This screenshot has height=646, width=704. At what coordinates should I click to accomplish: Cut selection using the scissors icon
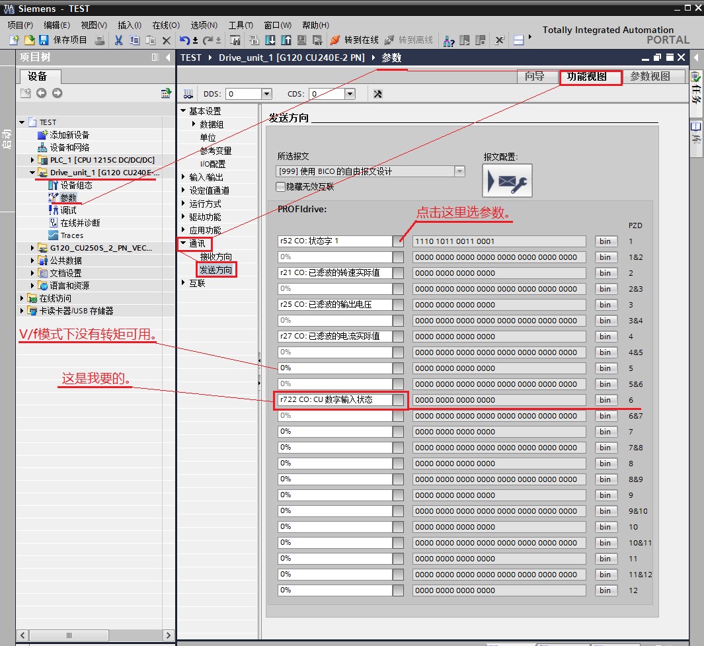(118, 40)
